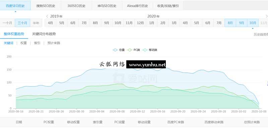Toggle 总量 series in chart legend
This screenshot has width=268, height=130.
(119, 50)
